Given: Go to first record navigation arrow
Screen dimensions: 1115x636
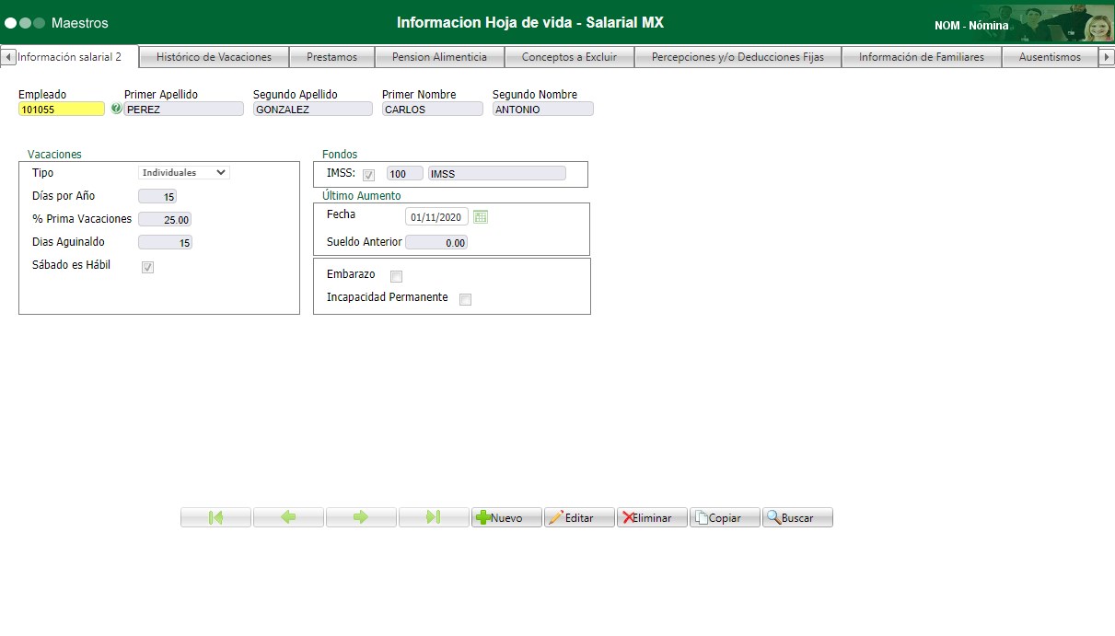Looking at the screenshot, I should click(x=215, y=517).
